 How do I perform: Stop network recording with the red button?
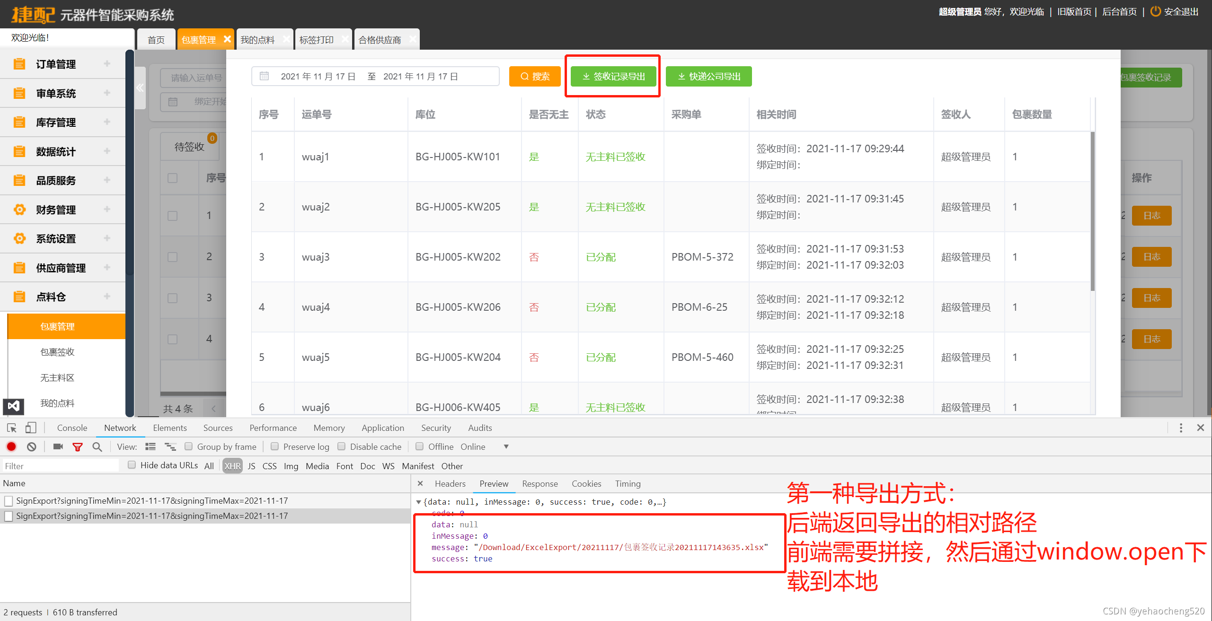click(11, 447)
